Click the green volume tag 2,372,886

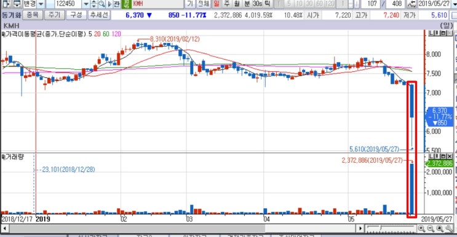coord(440,164)
